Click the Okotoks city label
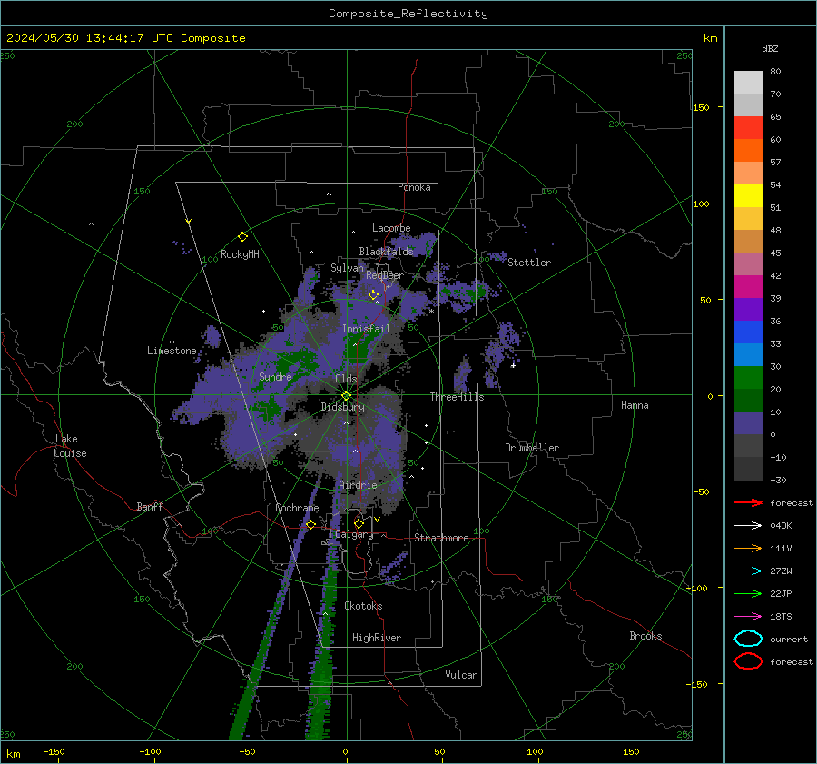Image resolution: width=817 pixels, height=764 pixels. click(363, 606)
